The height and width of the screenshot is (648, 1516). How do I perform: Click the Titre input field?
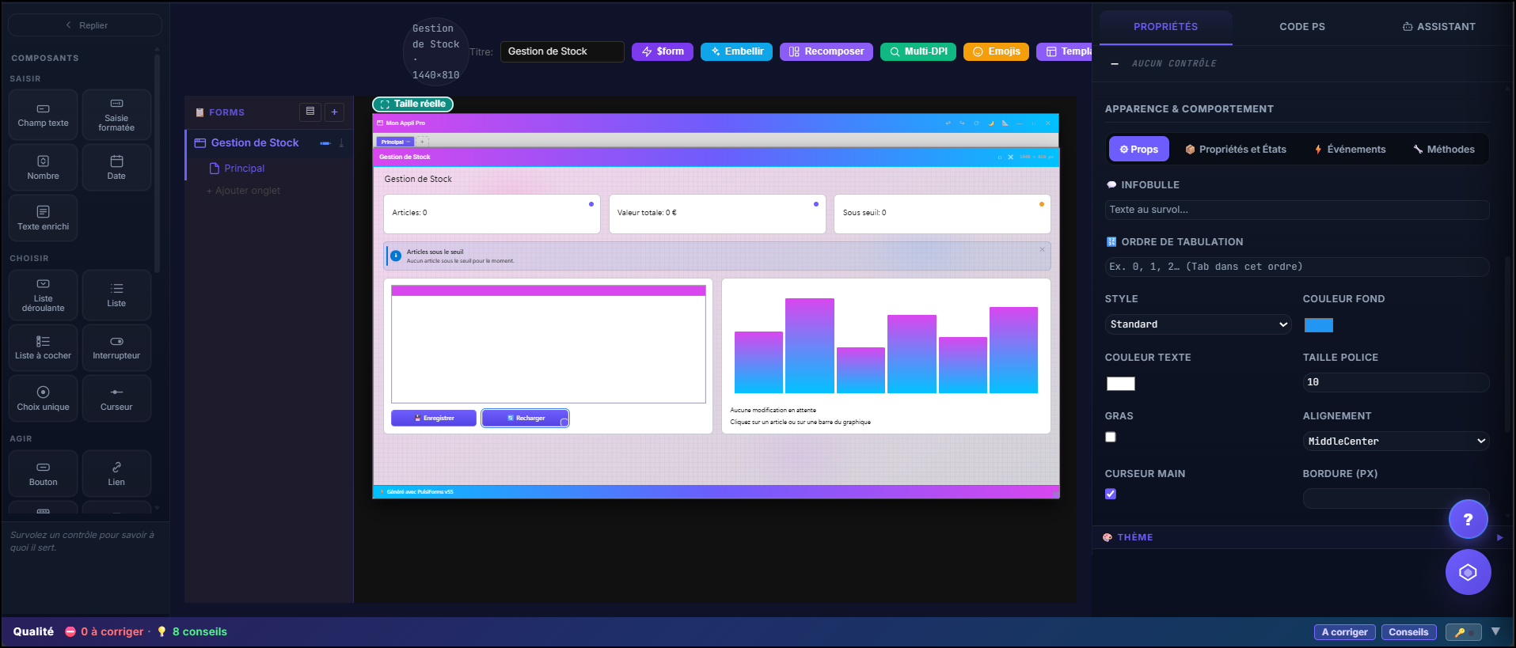coord(562,51)
